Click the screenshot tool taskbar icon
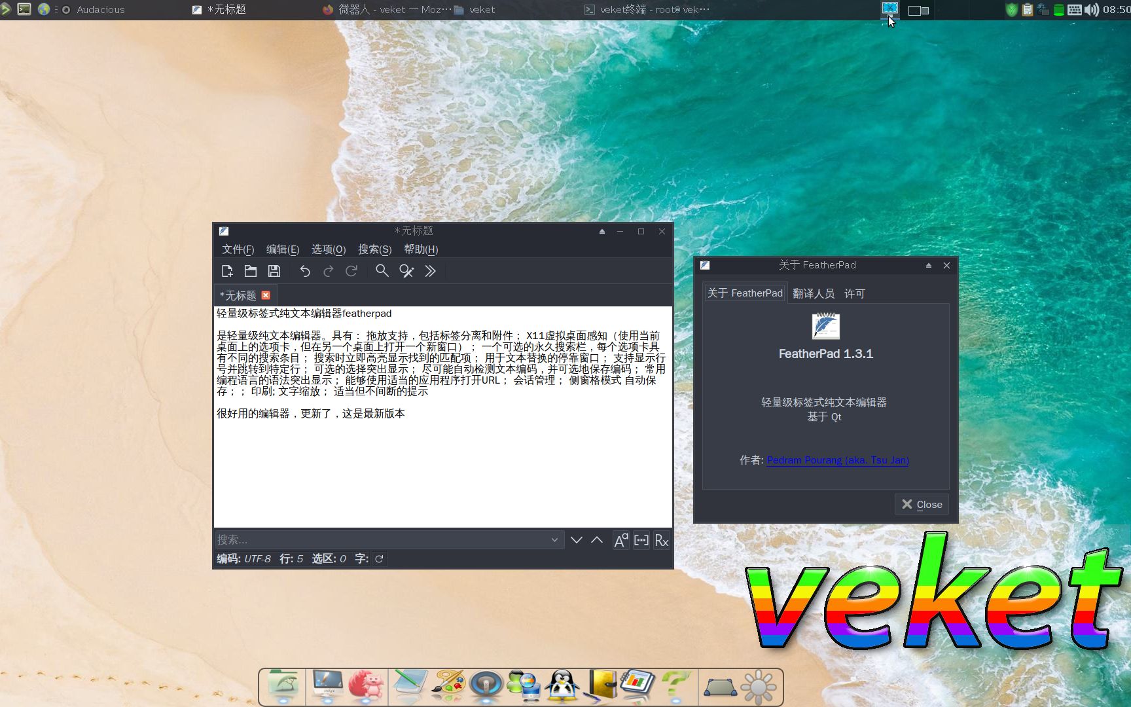1131x707 pixels. pyautogui.click(x=890, y=9)
